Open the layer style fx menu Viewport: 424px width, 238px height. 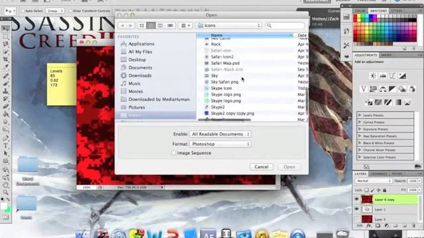(368, 226)
